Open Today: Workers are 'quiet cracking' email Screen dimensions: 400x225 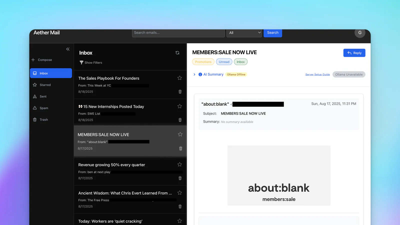[x=130, y=219]
